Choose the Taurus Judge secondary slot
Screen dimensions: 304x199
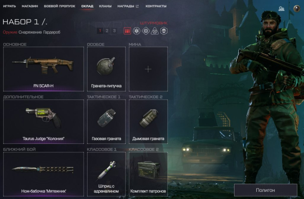44,121
